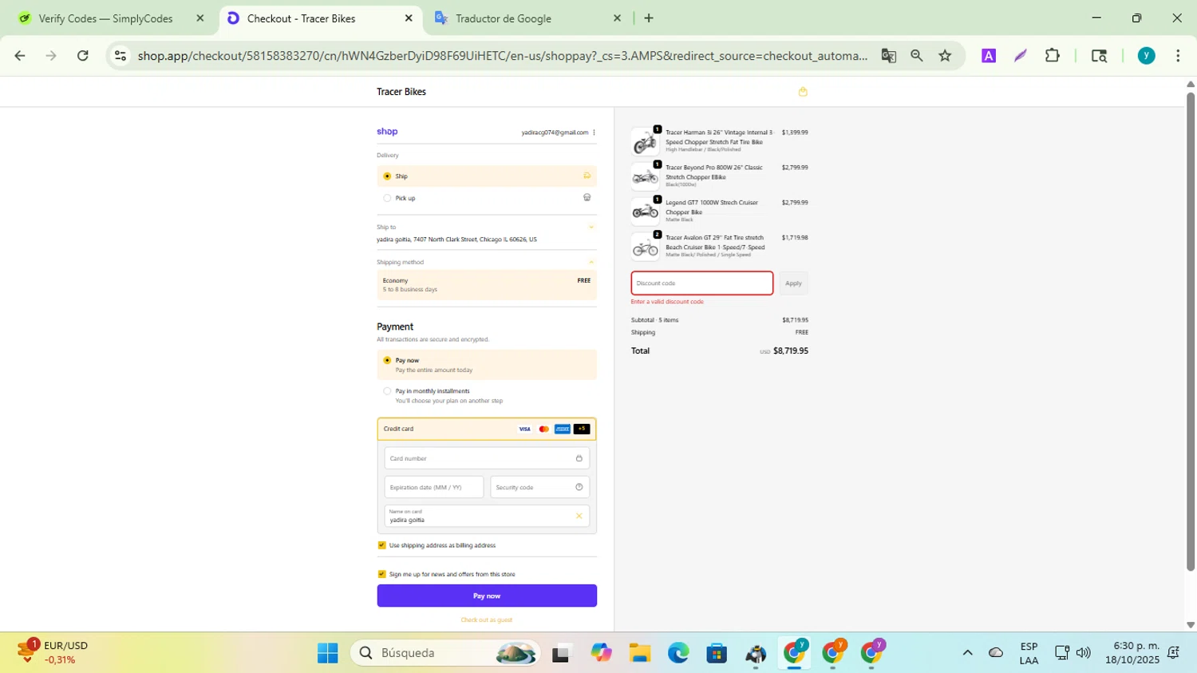This screenshot has height=673, width=1197.
Task: Translate this page with address bar icon
Action: [x=888, y=55]
